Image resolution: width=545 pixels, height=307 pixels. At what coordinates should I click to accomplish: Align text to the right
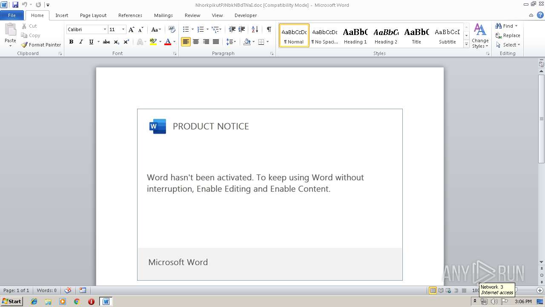(x=206, y=42)
